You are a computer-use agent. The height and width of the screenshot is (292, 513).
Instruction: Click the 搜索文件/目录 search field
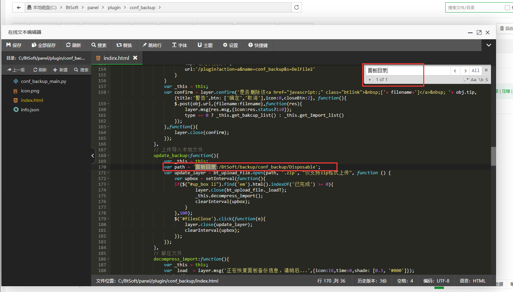pos(474,7)
